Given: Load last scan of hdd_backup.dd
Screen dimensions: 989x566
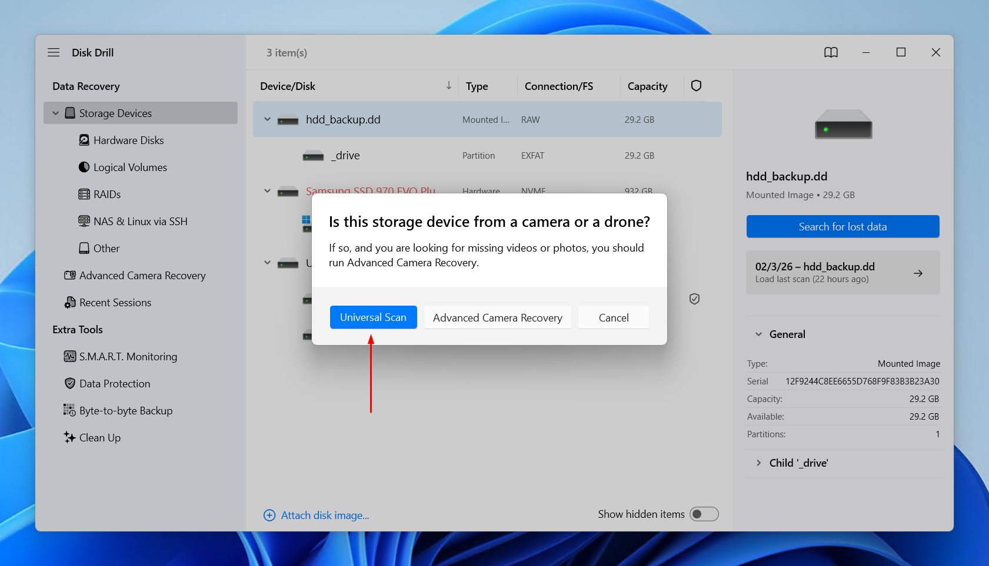Looking at the screenshot, I should pos(843,273).
